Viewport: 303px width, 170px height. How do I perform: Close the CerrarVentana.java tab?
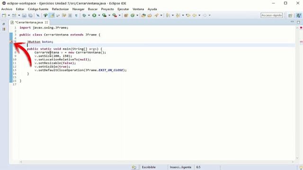pos(46,22)
